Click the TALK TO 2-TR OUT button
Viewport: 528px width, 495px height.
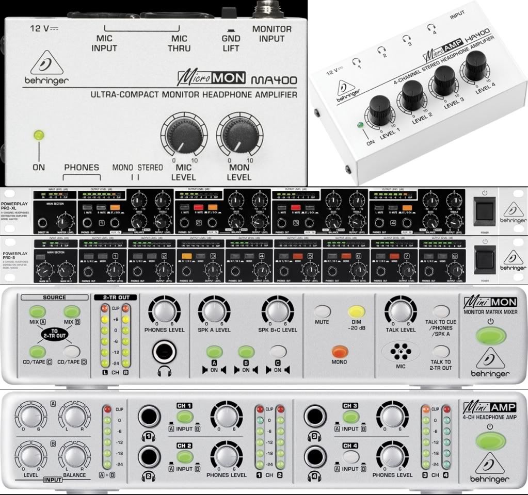440,351
